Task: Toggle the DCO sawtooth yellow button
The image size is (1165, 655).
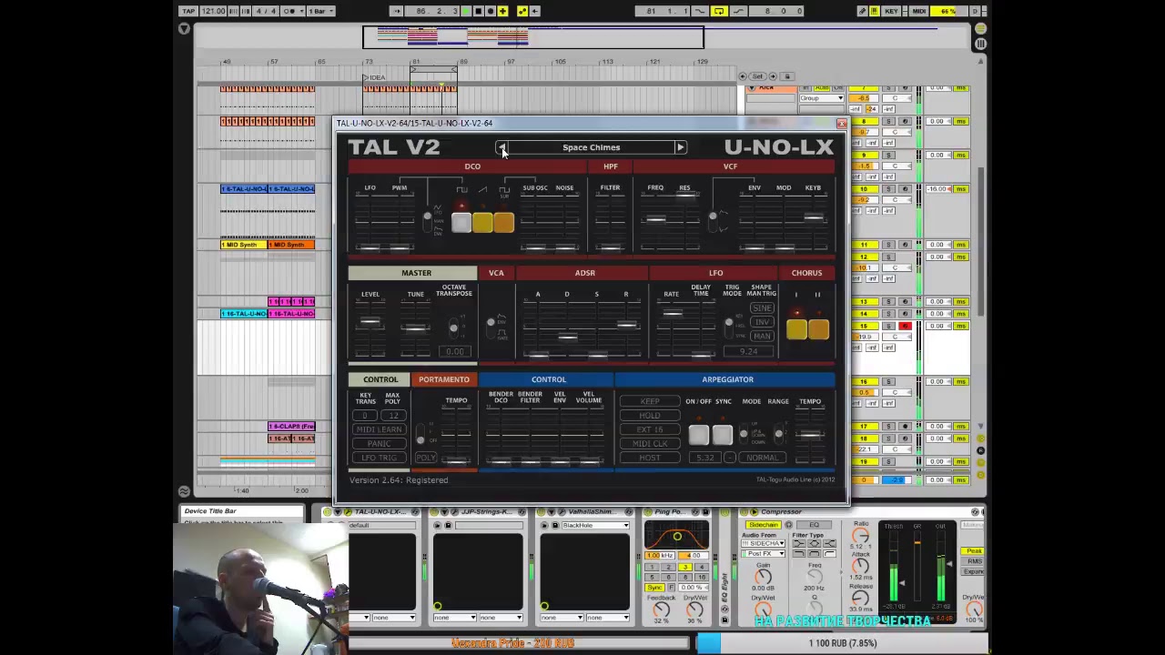Action: click(x=482, y=223)
